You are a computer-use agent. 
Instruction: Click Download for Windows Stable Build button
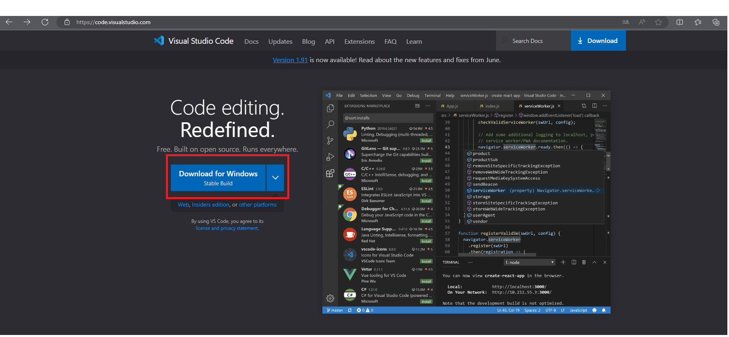218,178
